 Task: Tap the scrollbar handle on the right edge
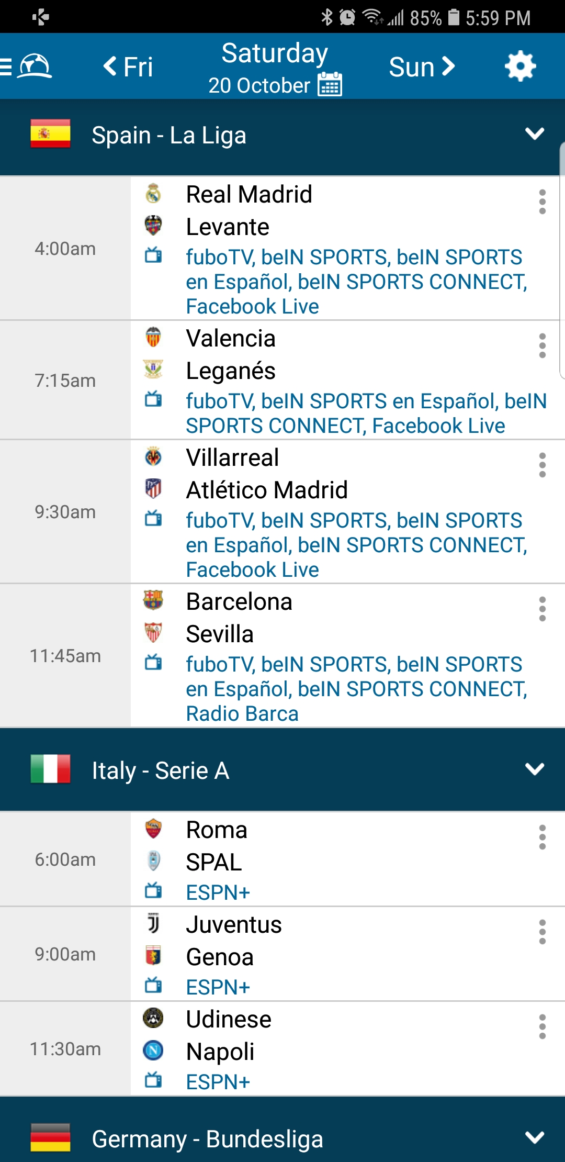562,262
